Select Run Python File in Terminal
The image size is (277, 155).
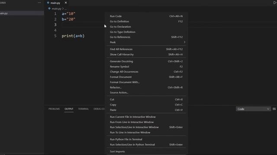tap(146, 139)
